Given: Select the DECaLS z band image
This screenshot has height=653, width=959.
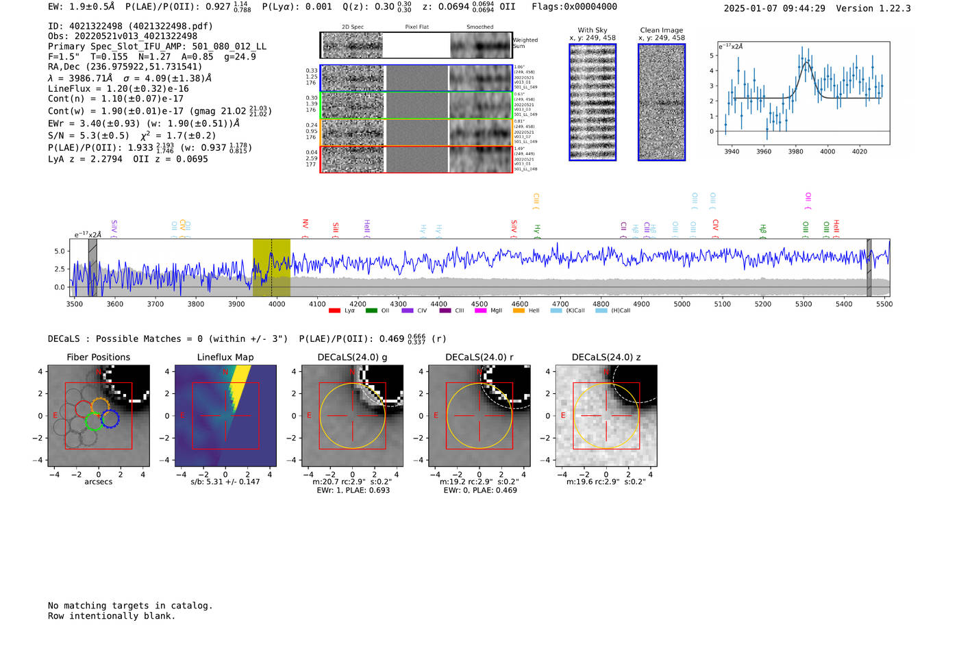Looking at the screenshot, I should pos(606,416).
